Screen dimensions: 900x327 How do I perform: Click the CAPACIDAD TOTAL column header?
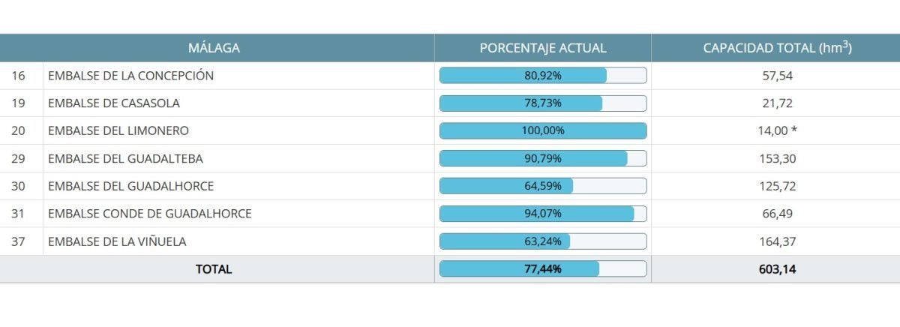pos(777,48)
